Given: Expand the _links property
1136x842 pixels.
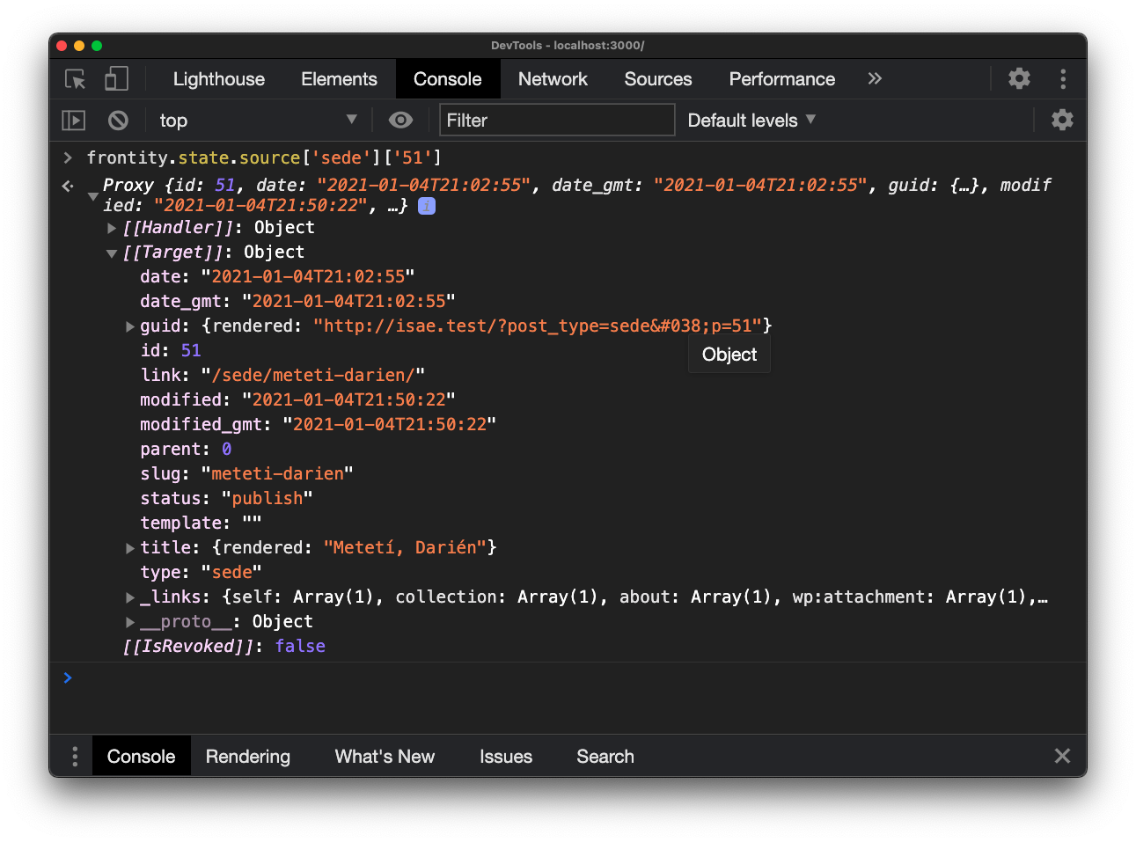Looking at the screenshot, I should point(130,597).
